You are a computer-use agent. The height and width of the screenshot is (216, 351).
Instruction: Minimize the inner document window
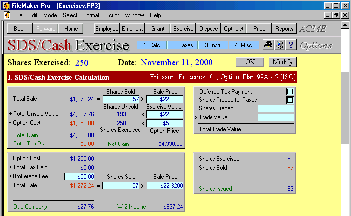[x=327, y=15]
